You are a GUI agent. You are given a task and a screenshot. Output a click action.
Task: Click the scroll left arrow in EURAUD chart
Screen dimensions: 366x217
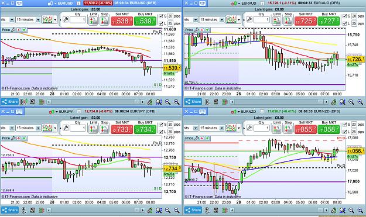coord(232,102)
